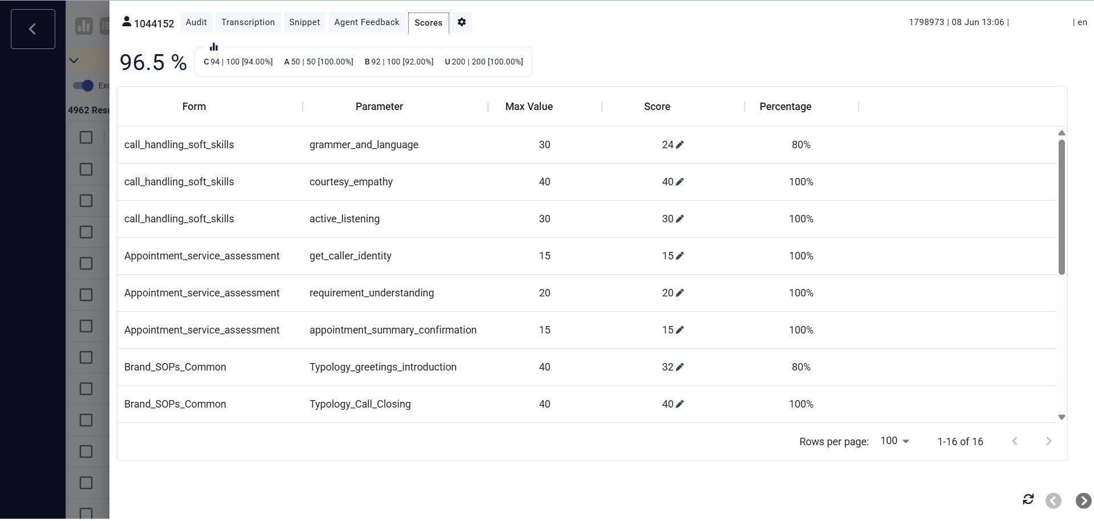Image resolution: width=1094 pixels, height=521 pixels.
Task: Edit the grammer_and_language score pencil icon
Action: (x=680, y=145)
